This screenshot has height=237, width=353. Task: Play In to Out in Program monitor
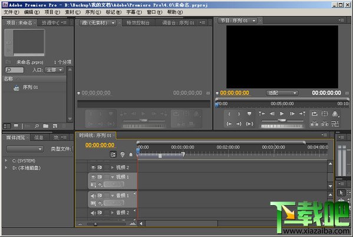(x=249, y=124)
